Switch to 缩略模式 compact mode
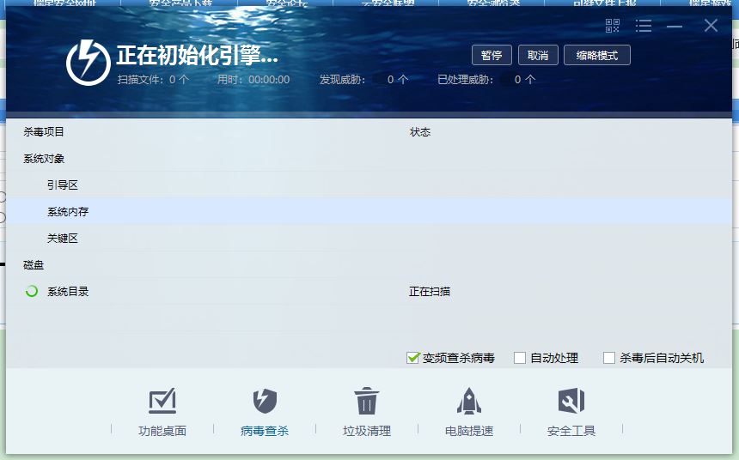The height and width of the screenshot is (460, 739). (596, 56)
